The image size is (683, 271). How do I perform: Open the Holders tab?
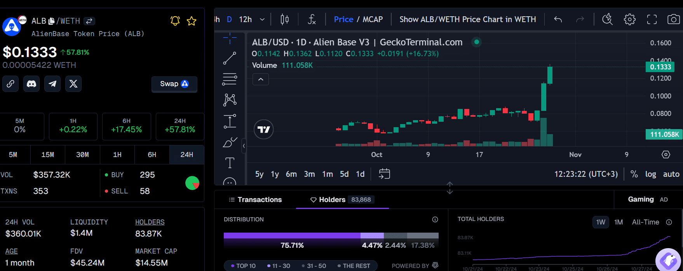pos(342,200)
